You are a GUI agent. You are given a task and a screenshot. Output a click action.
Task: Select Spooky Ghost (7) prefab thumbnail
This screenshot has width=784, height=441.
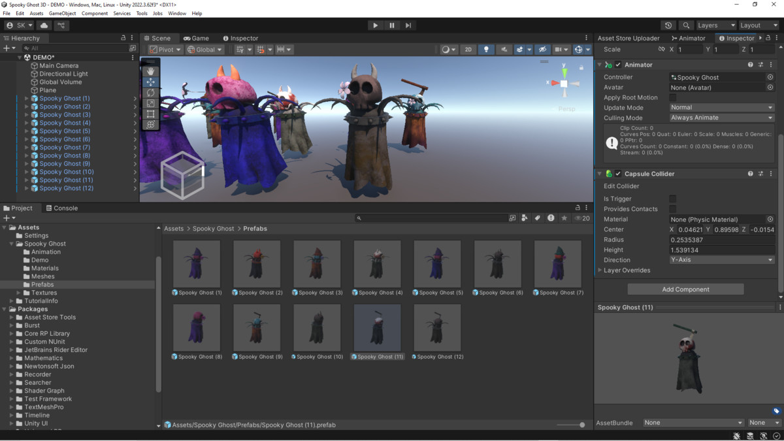click(557, 264)
